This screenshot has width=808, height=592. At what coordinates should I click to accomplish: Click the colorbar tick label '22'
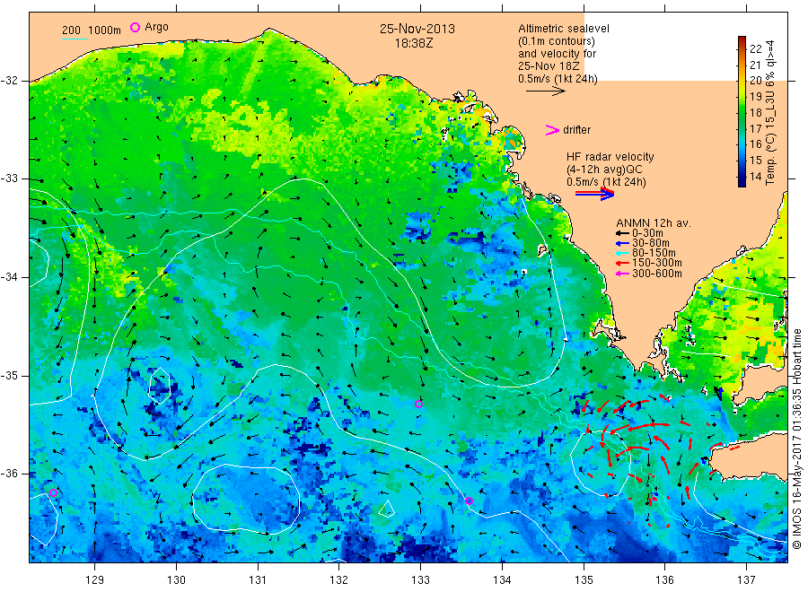[x=755, y=49]
